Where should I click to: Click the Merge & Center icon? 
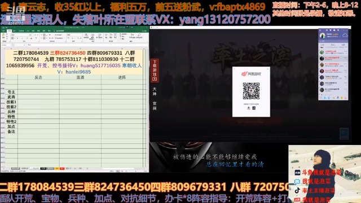(x=59, y=38)
